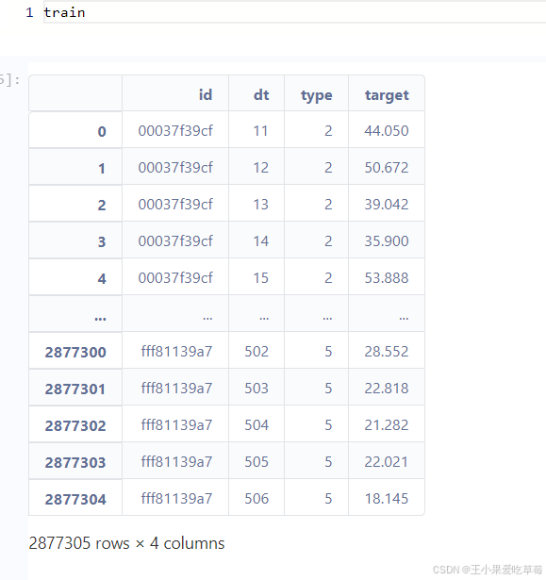Click dt value 503
Viewport: 546px width, 580px height.
coord(256,388)
